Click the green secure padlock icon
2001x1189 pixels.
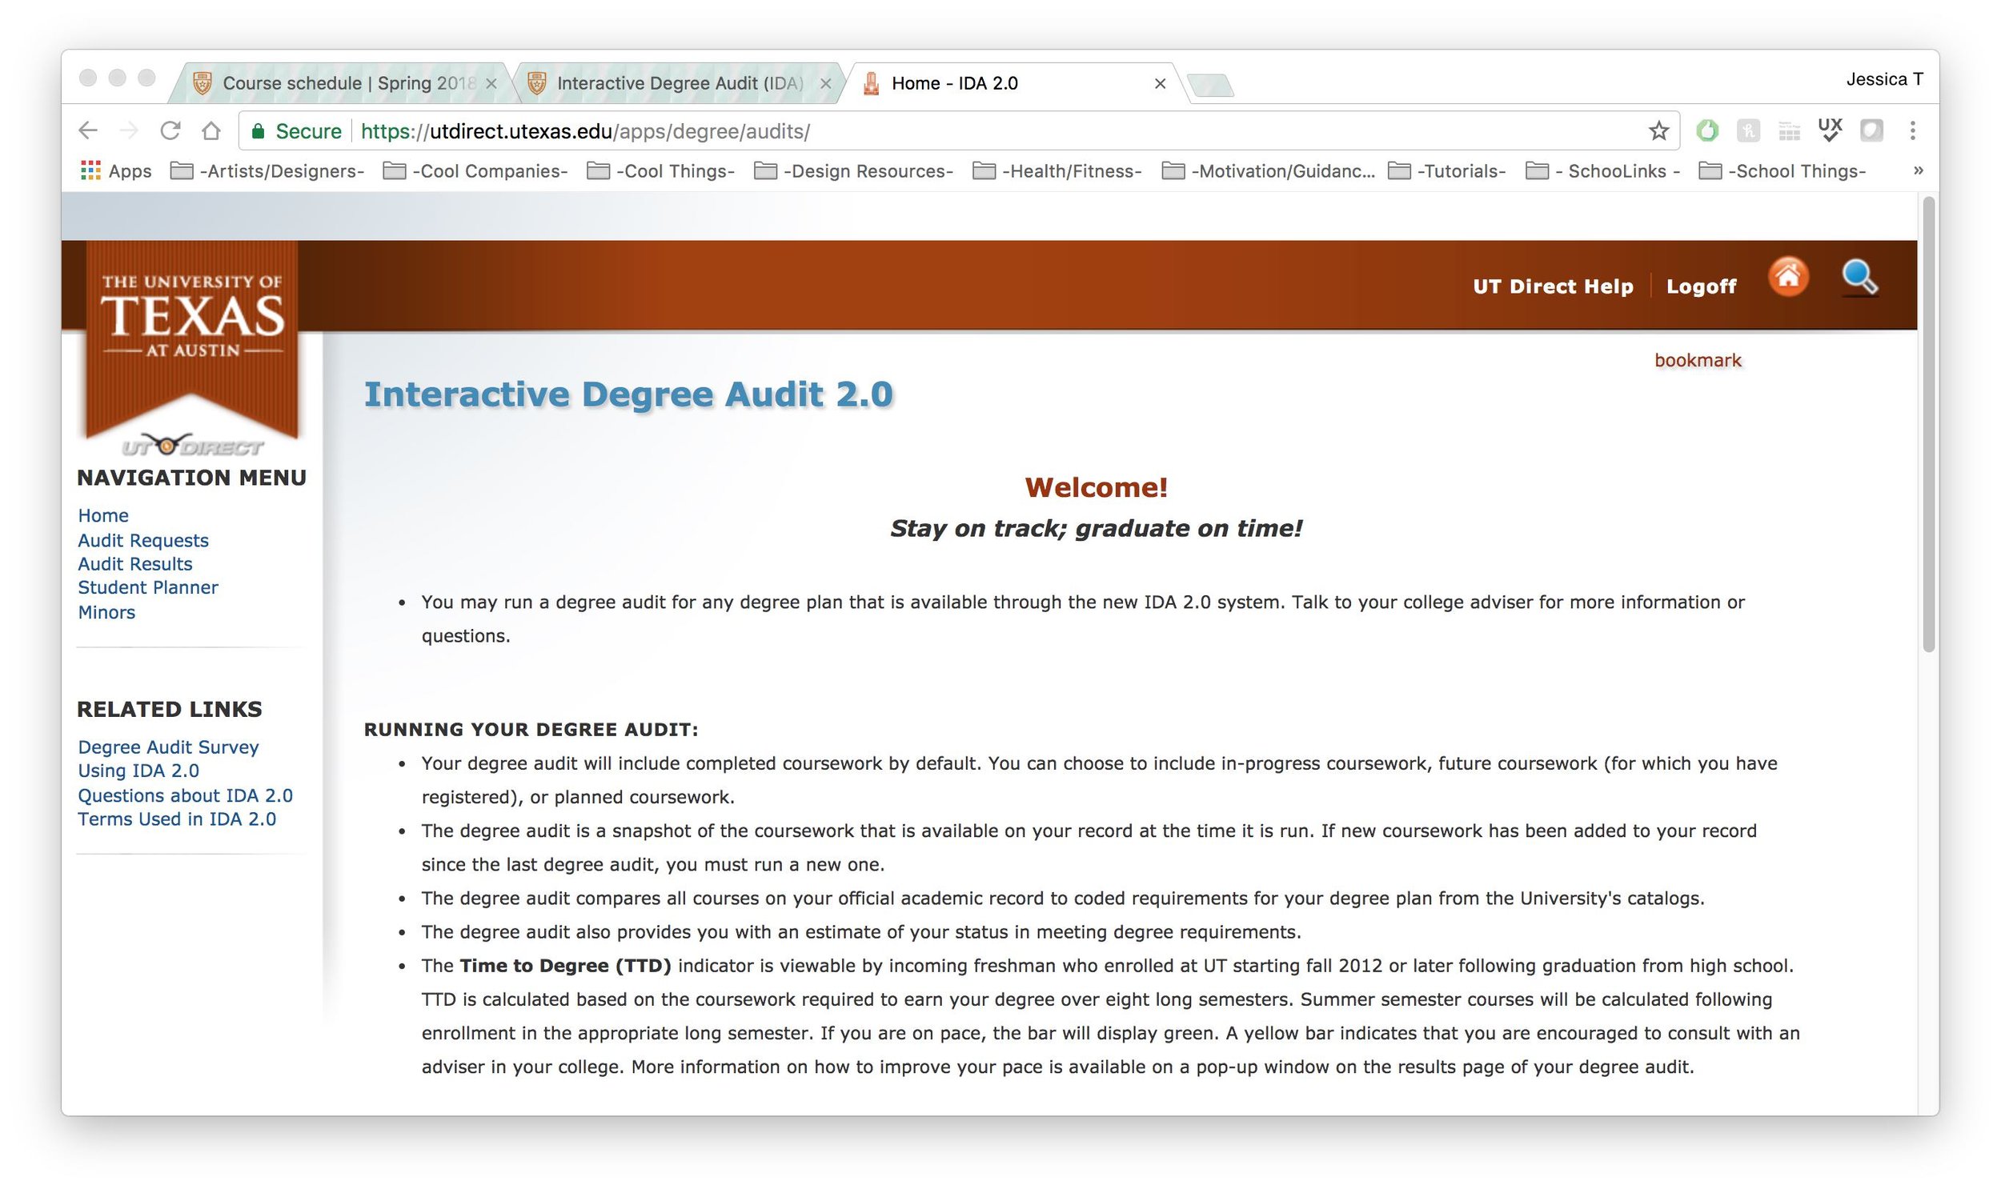click(x=258, y=130)
